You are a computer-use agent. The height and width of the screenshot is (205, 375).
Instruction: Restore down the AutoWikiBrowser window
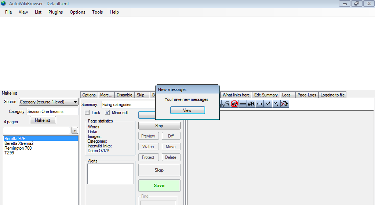point(357,4)
